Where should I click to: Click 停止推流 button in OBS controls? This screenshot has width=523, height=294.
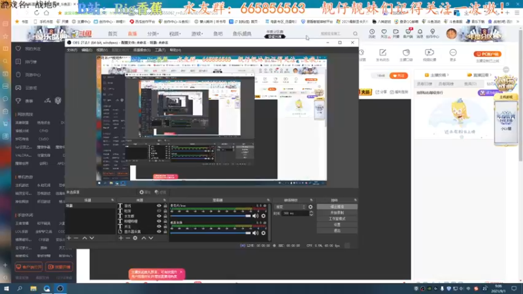pyautogui.click(x=337, y=206)
